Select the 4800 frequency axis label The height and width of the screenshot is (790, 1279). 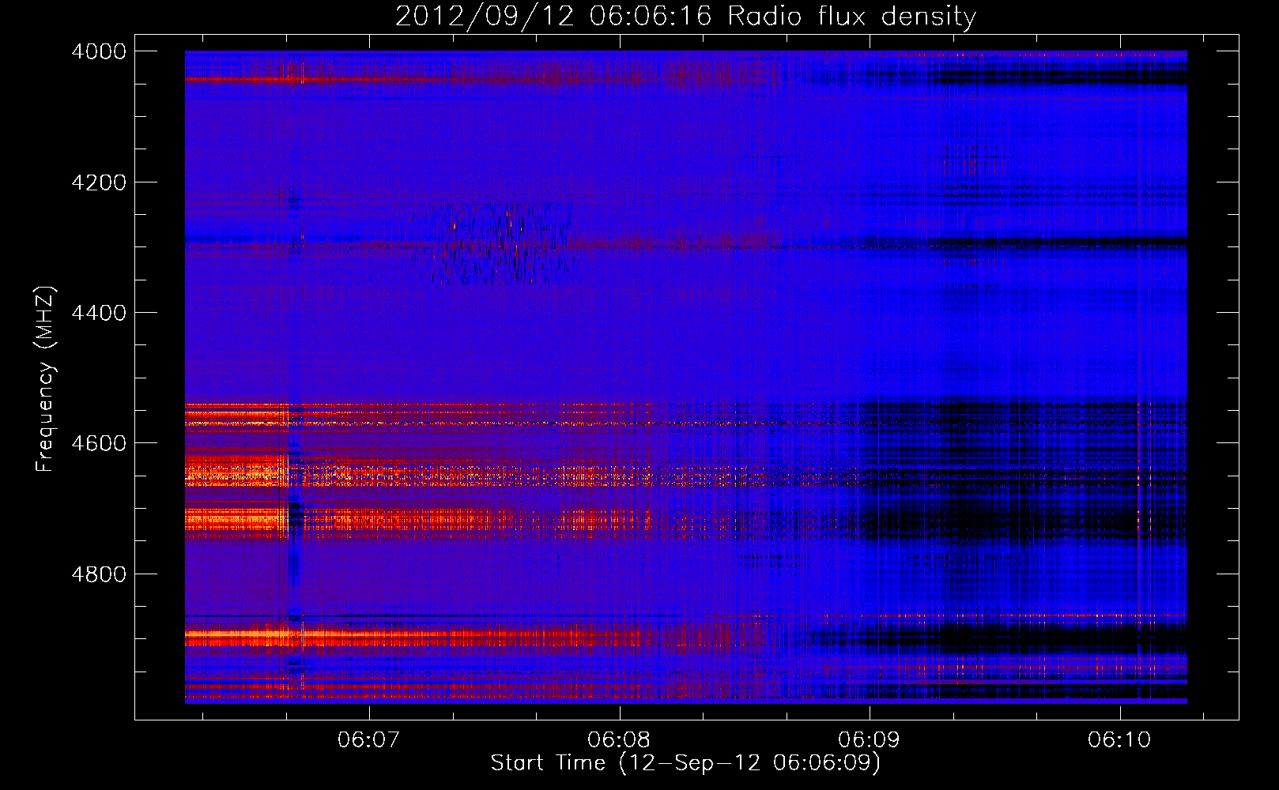pyautogui.click(x=99, y=574)
